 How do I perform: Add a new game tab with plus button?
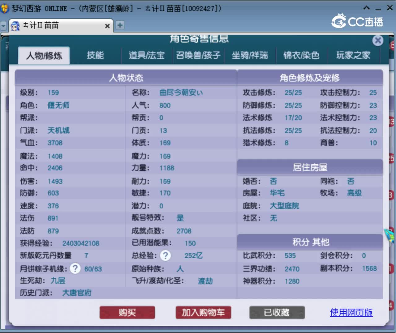120,25
